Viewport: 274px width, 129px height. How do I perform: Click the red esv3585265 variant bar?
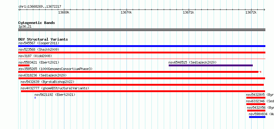point(139,72)
